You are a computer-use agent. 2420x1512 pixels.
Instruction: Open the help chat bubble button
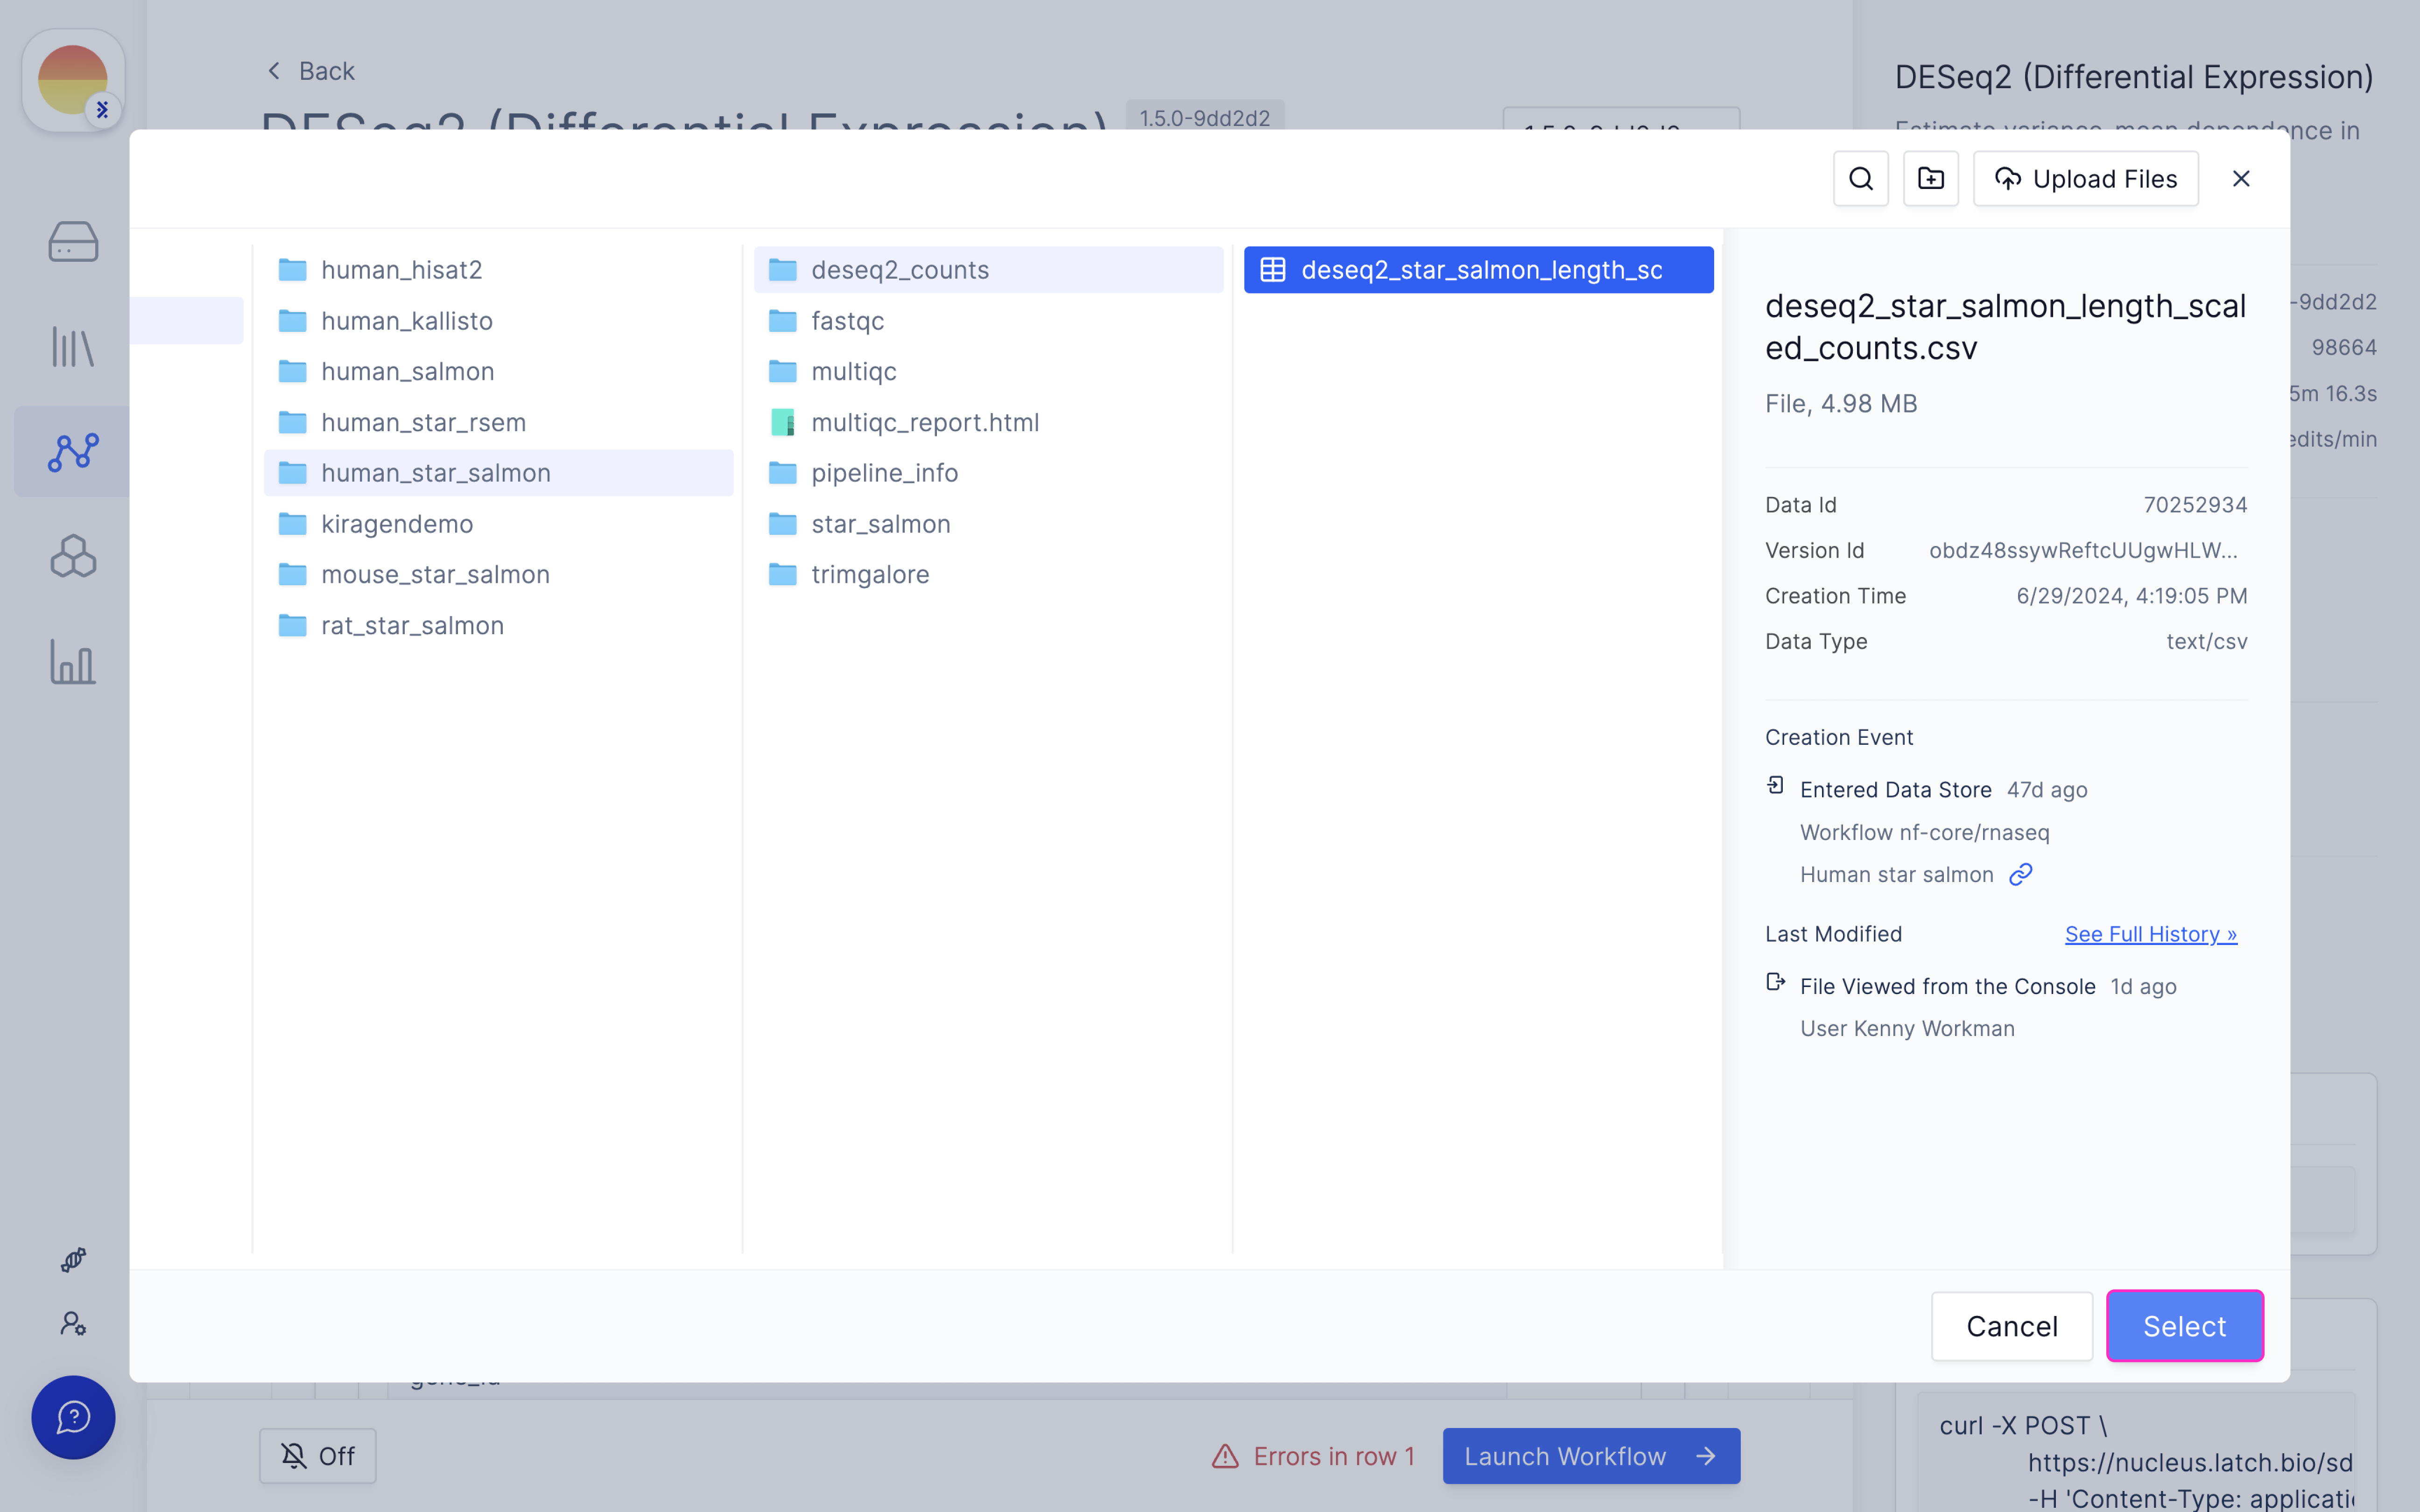(x=73, y=1417)
